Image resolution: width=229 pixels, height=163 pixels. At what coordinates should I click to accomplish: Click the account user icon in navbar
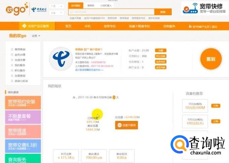[x=190, y=27]
